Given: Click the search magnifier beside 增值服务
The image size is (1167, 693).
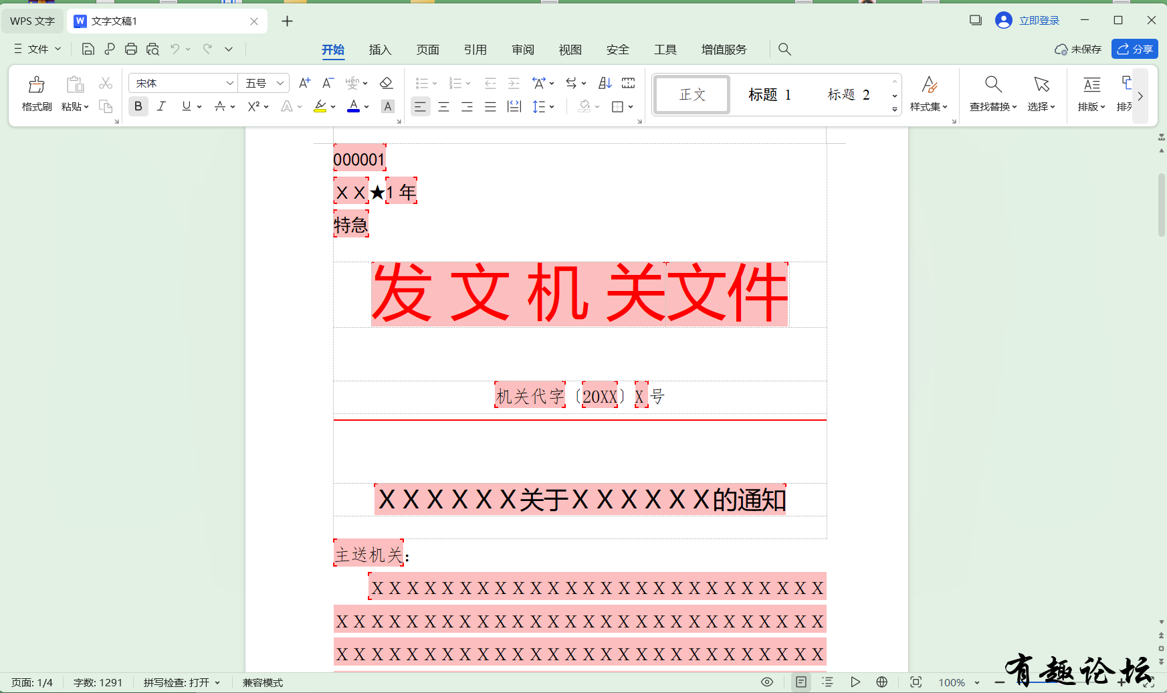Looking at the screenshot, I should pyautogui.click(x=784, y=49).
